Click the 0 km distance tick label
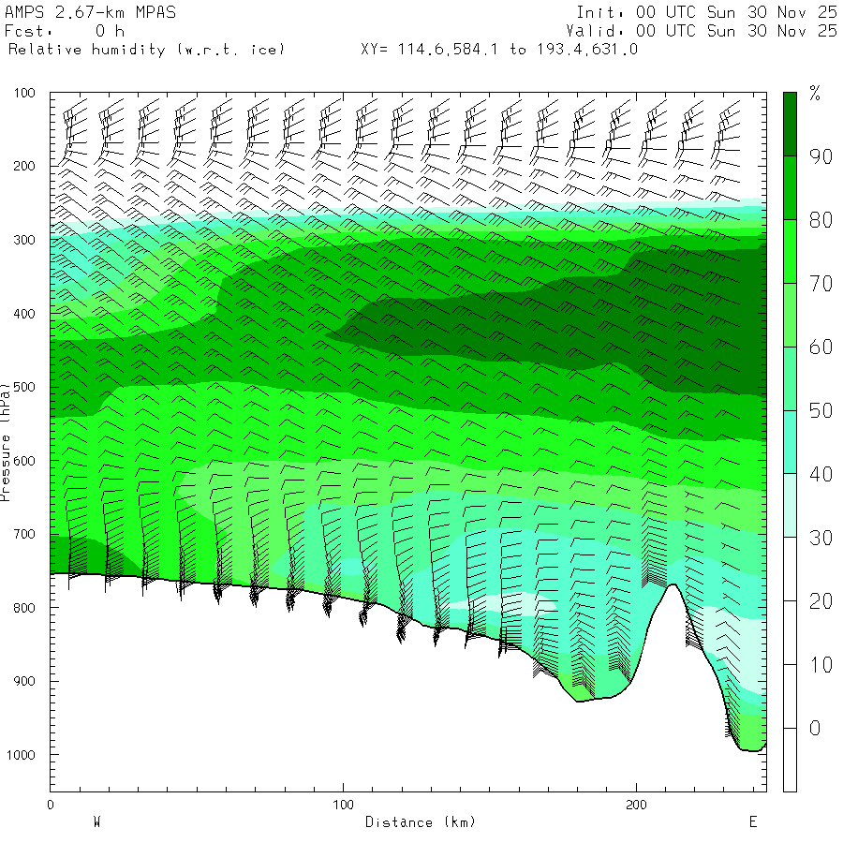The height and width of the screenshot is (843, 843). 51,805
